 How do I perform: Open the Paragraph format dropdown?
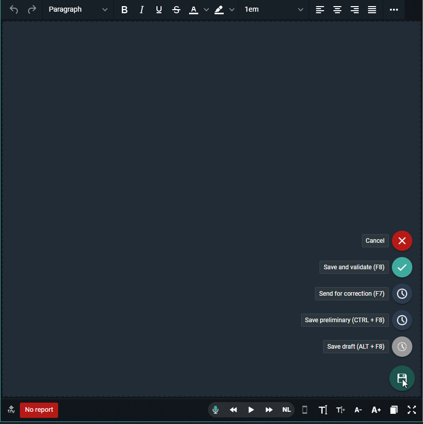[78, 10]
